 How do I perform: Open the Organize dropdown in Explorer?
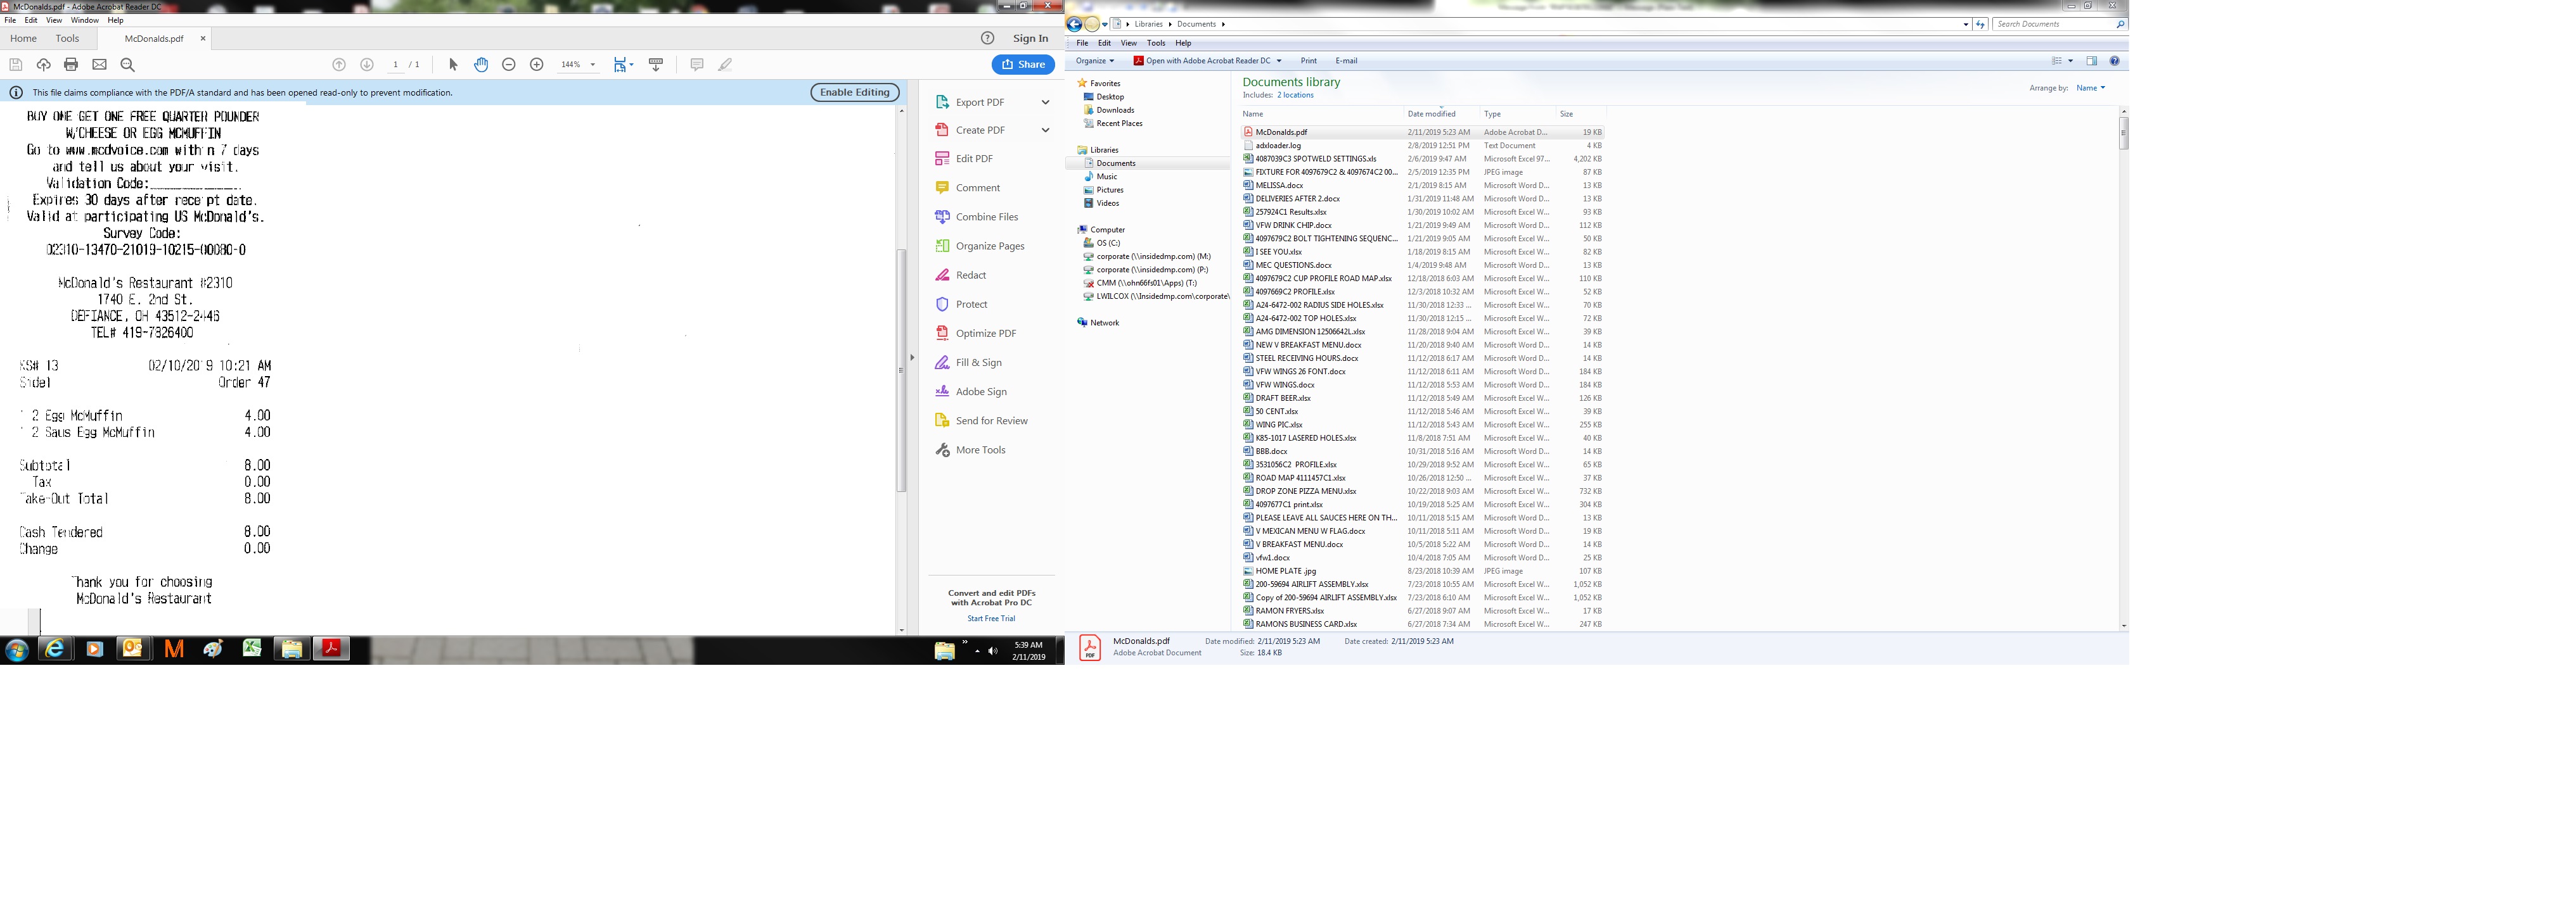(1095, 61)
